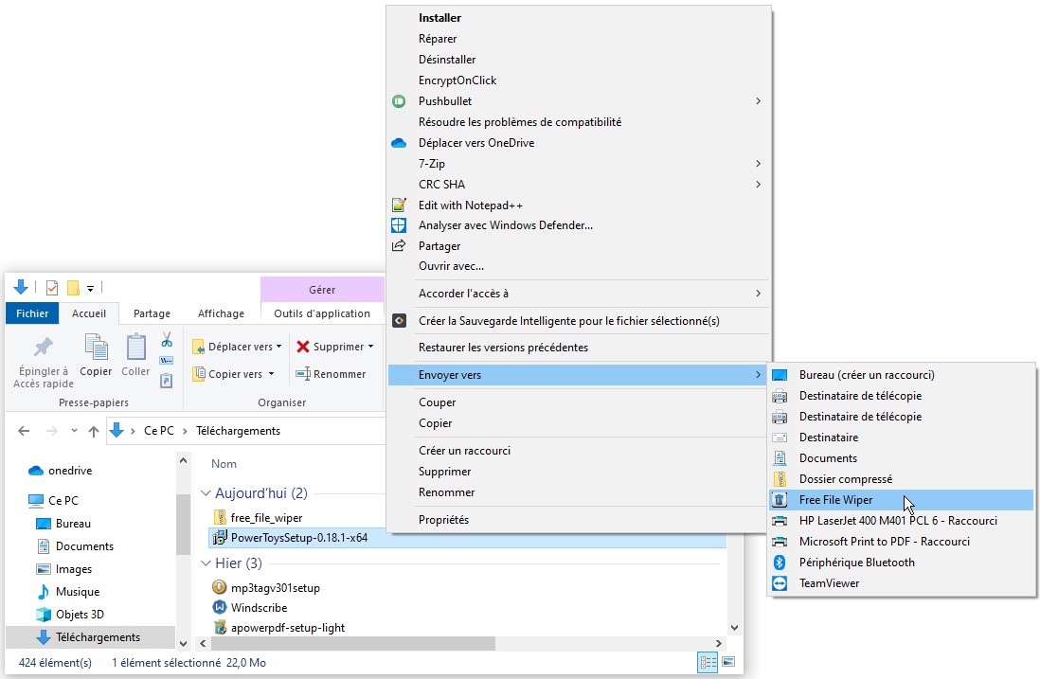Collapse the Aujourd'hui group
The height and width of the screenshot is (679, 1040).
tap(206, 493)
